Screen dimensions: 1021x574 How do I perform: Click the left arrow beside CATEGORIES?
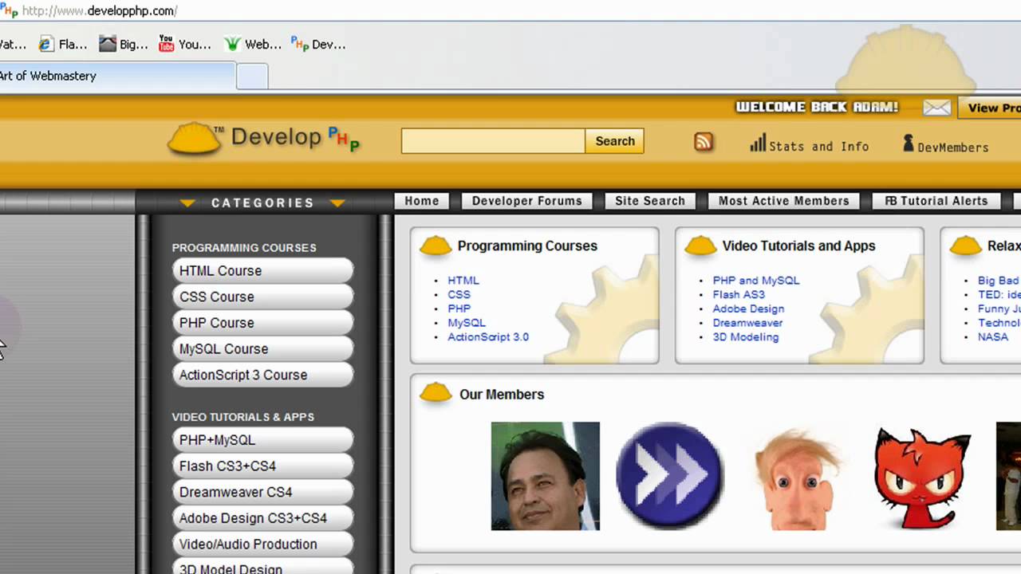[187, 203]
